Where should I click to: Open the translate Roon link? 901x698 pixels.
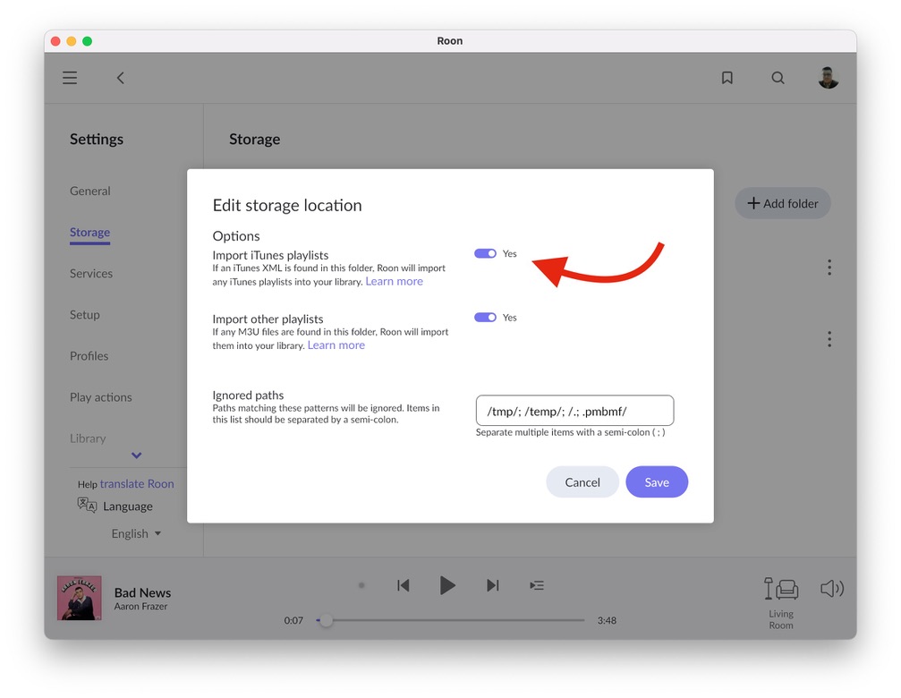(x=137, y=484)
